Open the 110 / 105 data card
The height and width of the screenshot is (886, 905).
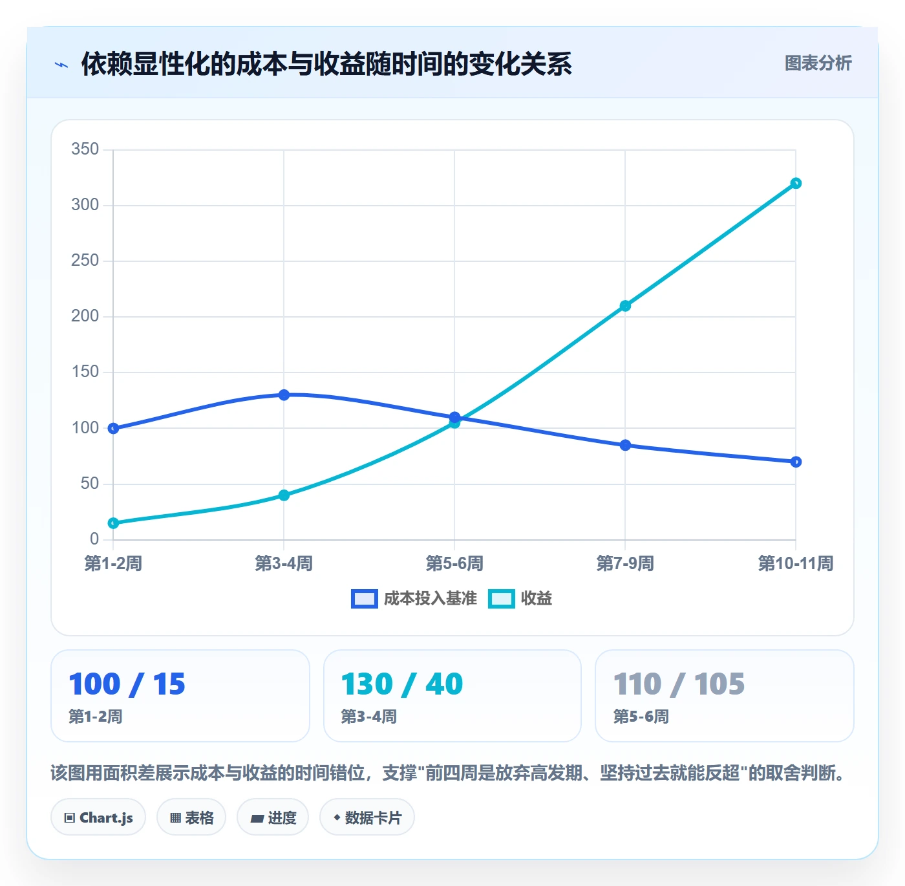[x=725, y=696]
